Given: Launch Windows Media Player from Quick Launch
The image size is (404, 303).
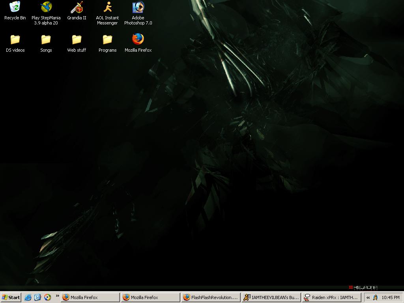Looking at the screenshot, I should pos(47,297).
